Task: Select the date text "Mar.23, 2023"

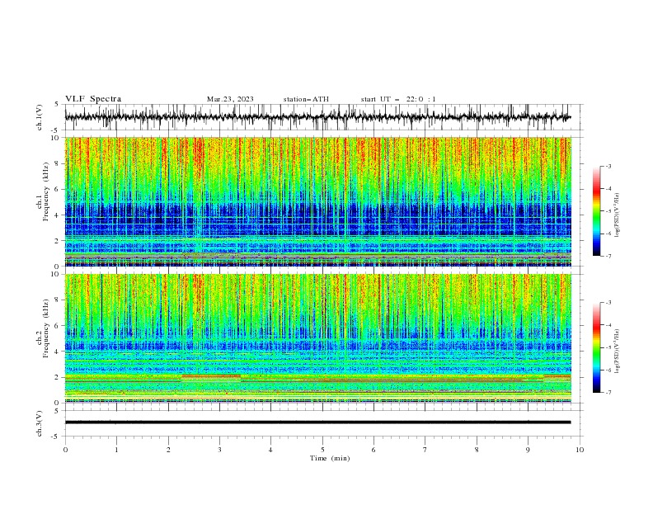Action: pos(230,99)
